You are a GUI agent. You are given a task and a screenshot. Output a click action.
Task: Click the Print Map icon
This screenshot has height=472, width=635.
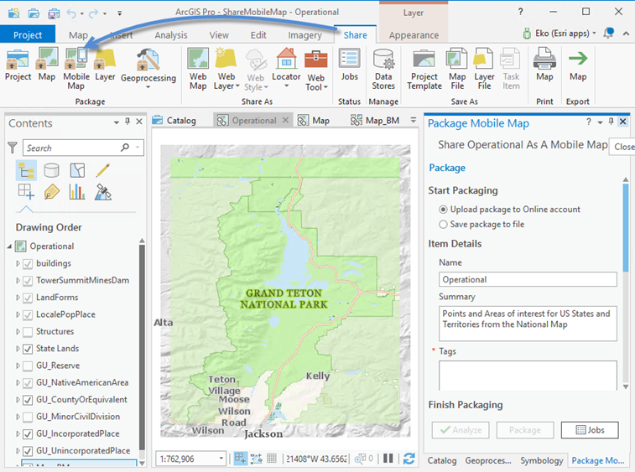[544, 65]
